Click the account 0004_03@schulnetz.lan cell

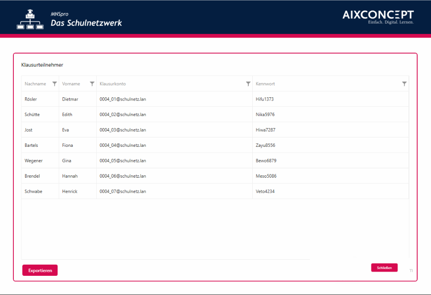click(123, 130)
